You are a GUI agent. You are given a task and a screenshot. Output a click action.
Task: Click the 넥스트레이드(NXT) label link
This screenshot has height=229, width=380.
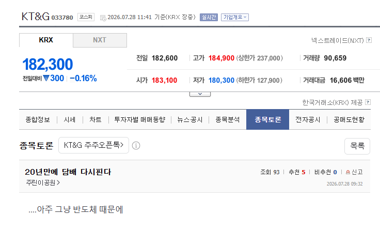(x=338, y=40)
